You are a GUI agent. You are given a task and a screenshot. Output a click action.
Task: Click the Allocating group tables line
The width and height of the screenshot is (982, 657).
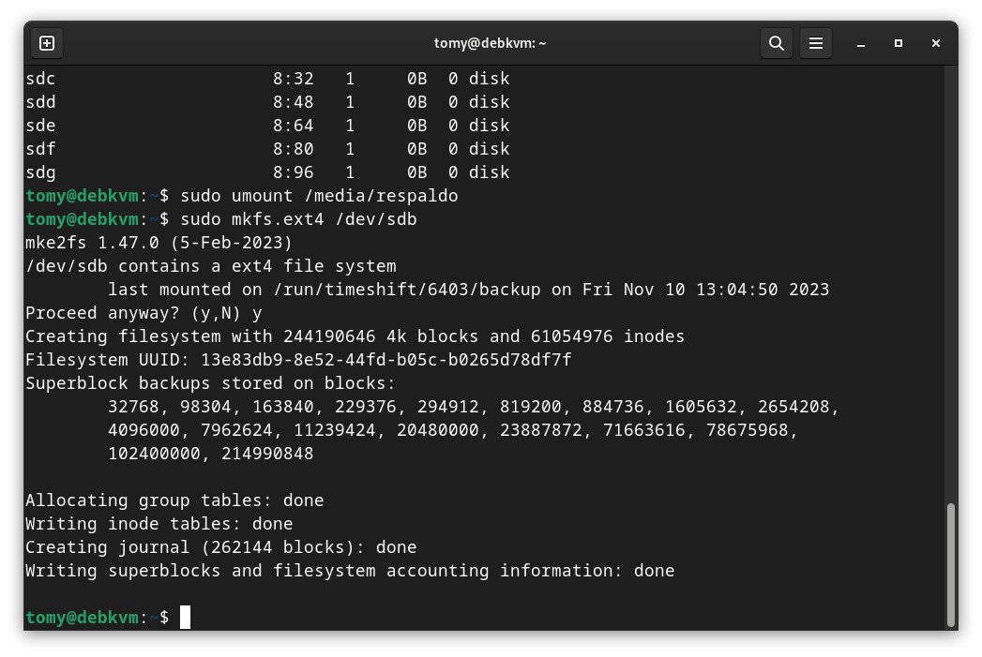174,500
